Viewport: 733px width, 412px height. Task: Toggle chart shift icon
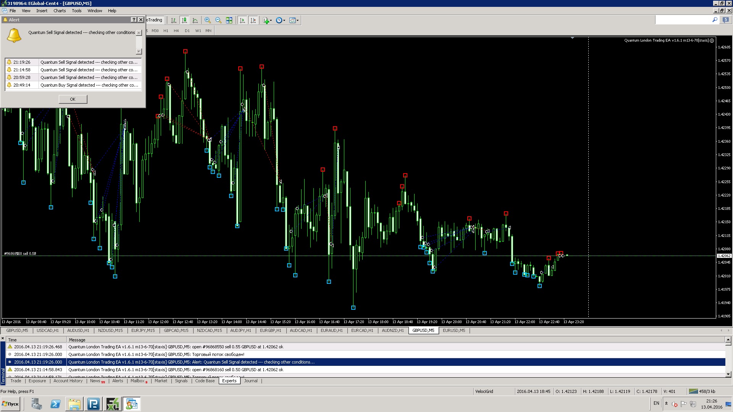click(253, 20)
